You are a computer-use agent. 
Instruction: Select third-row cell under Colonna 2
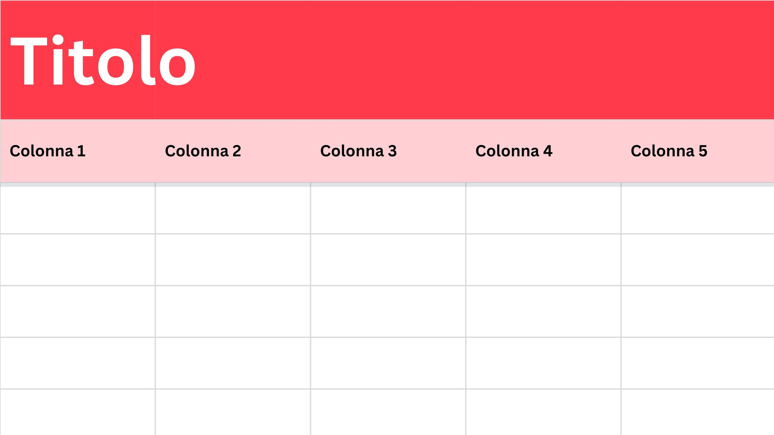[233, 311]
